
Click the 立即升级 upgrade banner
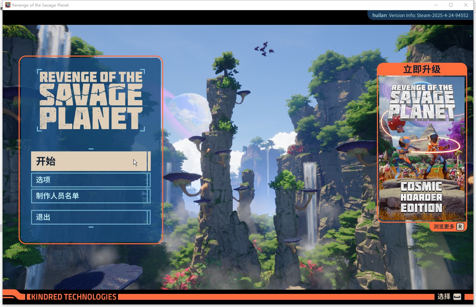tap(422, 69)
